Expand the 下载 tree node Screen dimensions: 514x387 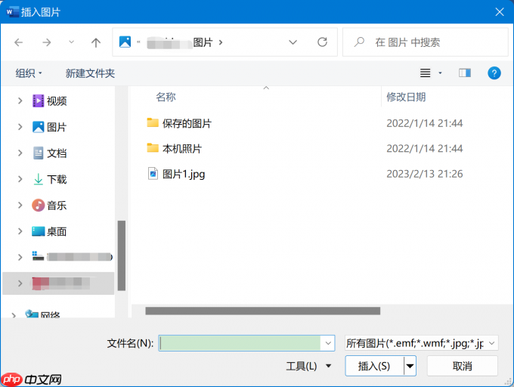[20, 179]
